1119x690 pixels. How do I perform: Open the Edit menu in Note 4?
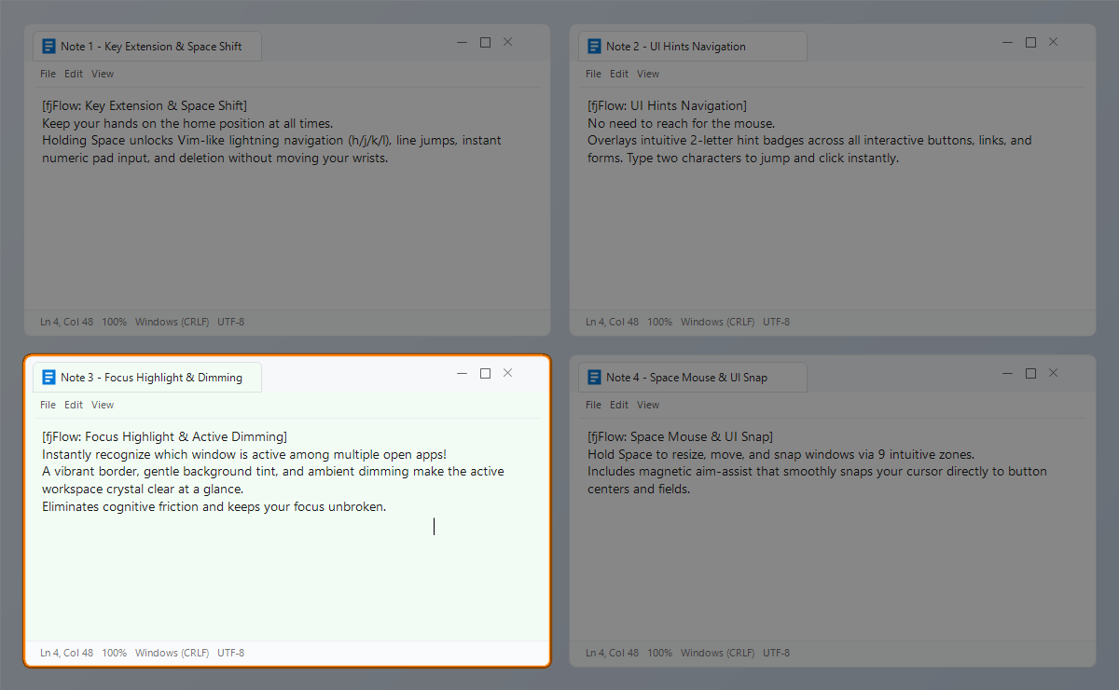619,405
